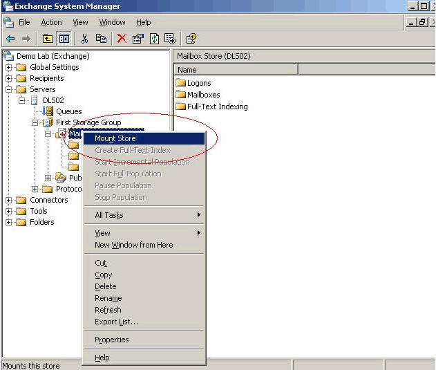Click the First Storage Group icon

(48, 122)
